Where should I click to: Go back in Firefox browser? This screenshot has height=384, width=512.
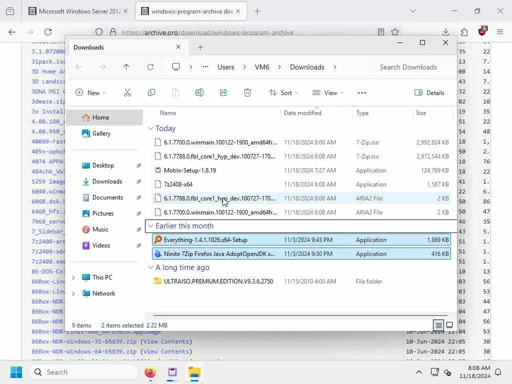tap(12, 32)
